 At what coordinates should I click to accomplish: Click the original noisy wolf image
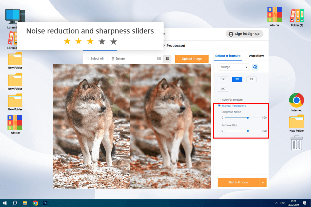tap(92, 126)
